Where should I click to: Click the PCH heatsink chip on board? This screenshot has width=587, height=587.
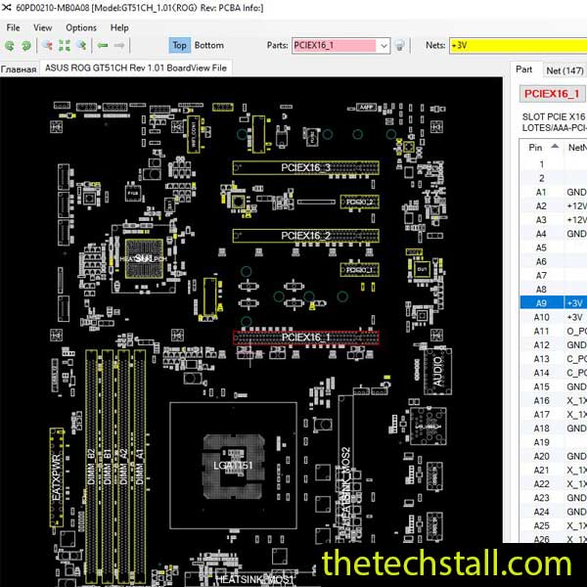point(144,258)
